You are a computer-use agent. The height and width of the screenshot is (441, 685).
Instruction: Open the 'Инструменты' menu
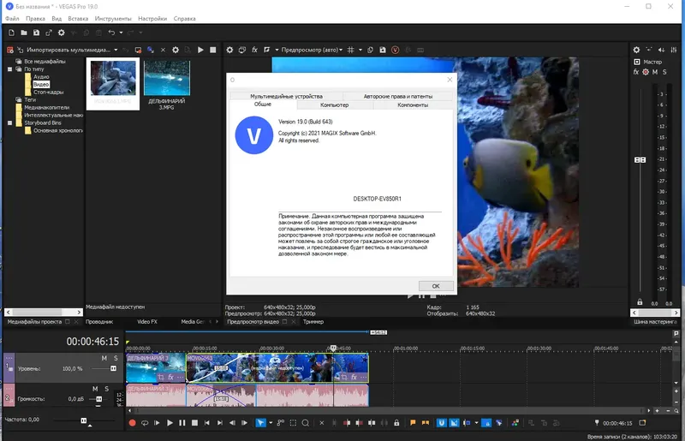(113, 18)
